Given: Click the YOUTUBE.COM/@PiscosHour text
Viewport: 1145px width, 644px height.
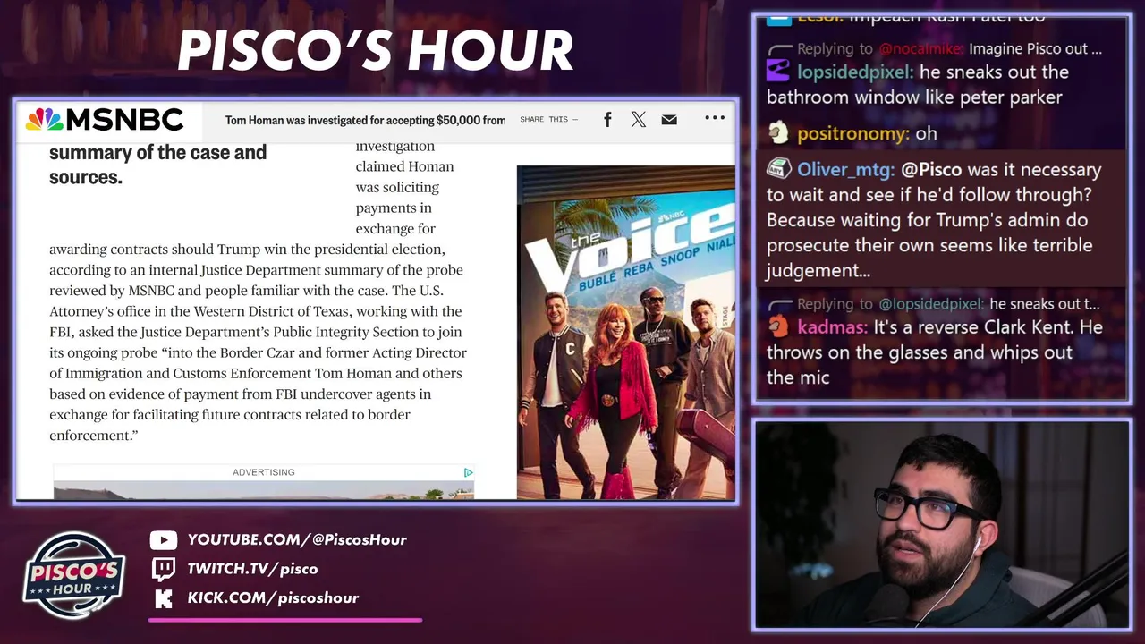Looking at the screenshot, I should click(x=297, y=539).
